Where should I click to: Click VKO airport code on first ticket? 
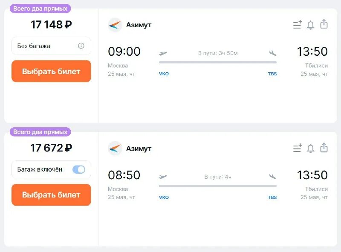pyautogui.click(x=164, y=74)
